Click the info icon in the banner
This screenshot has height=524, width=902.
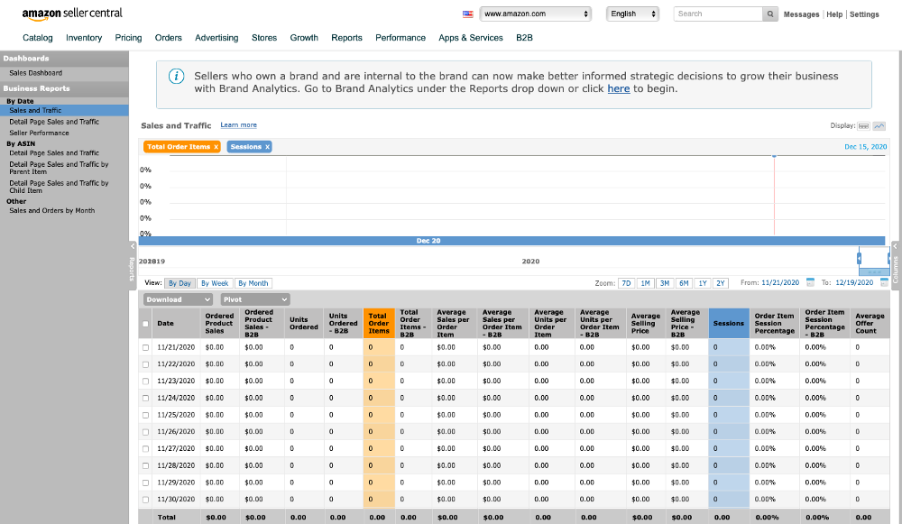176,76
